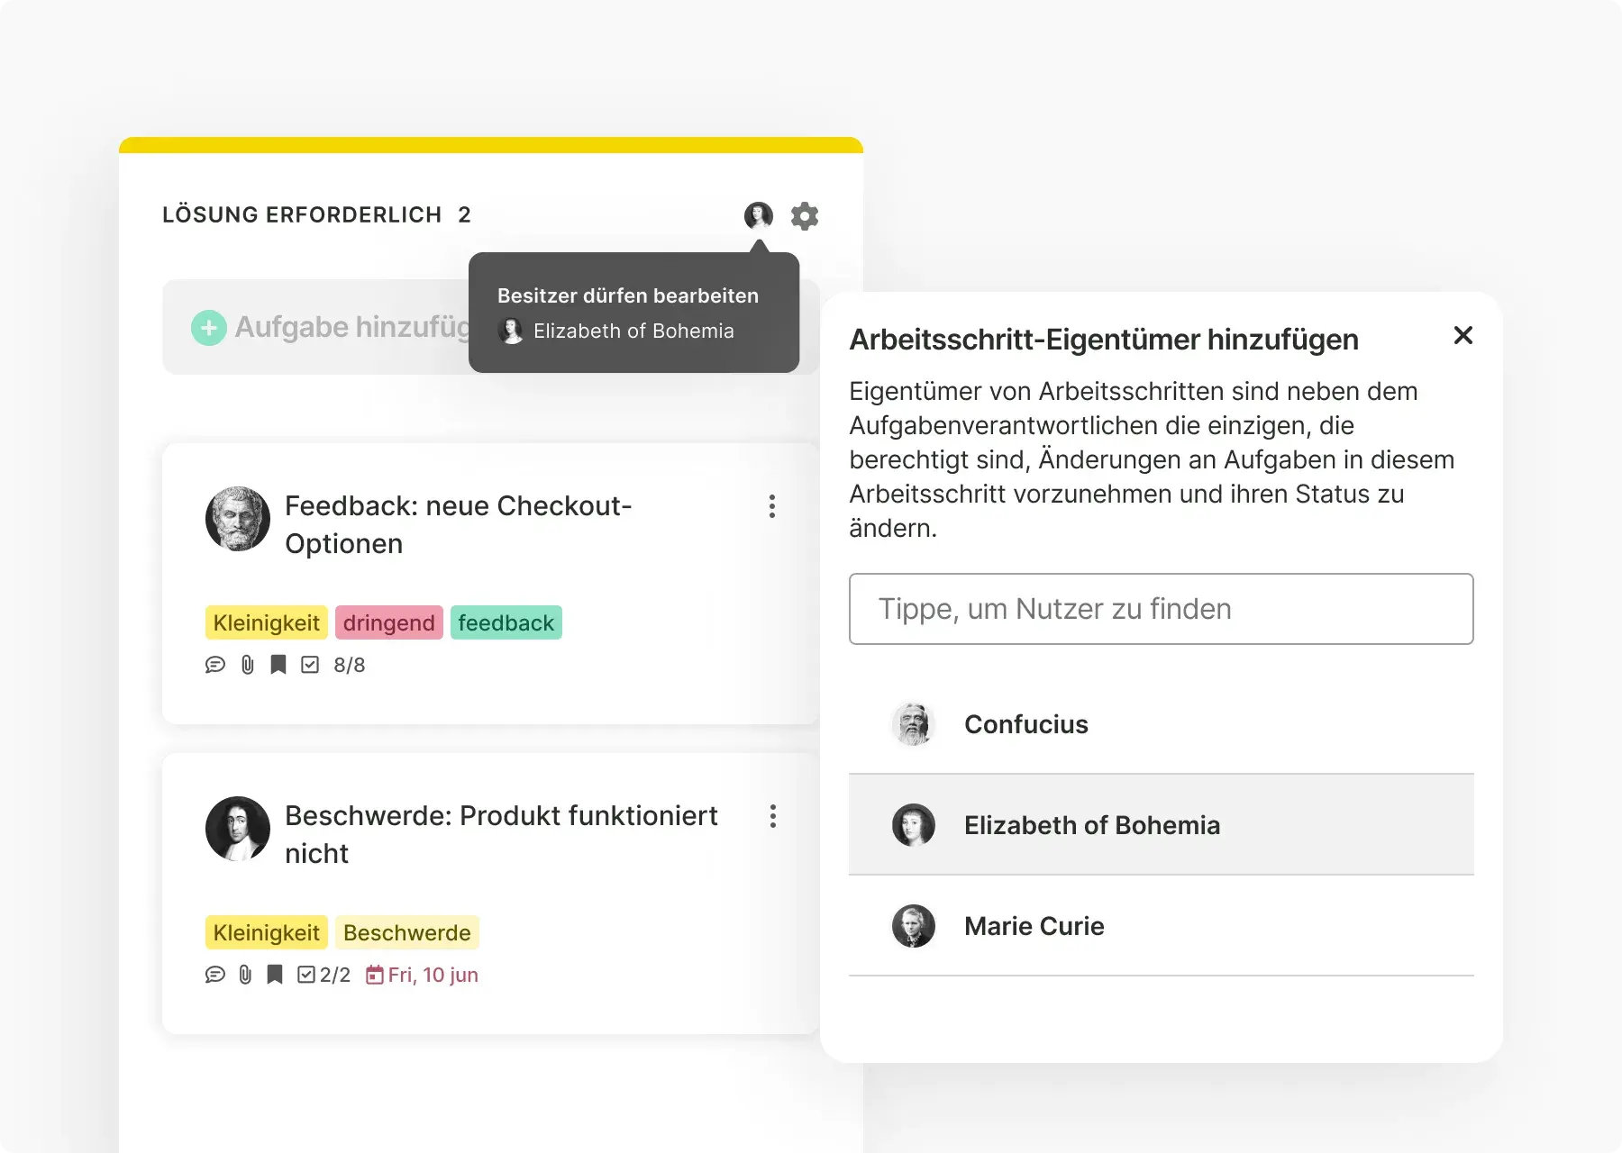1622x1153 pixels.
Task: Click the green plus add task icon
Action: 208,328
